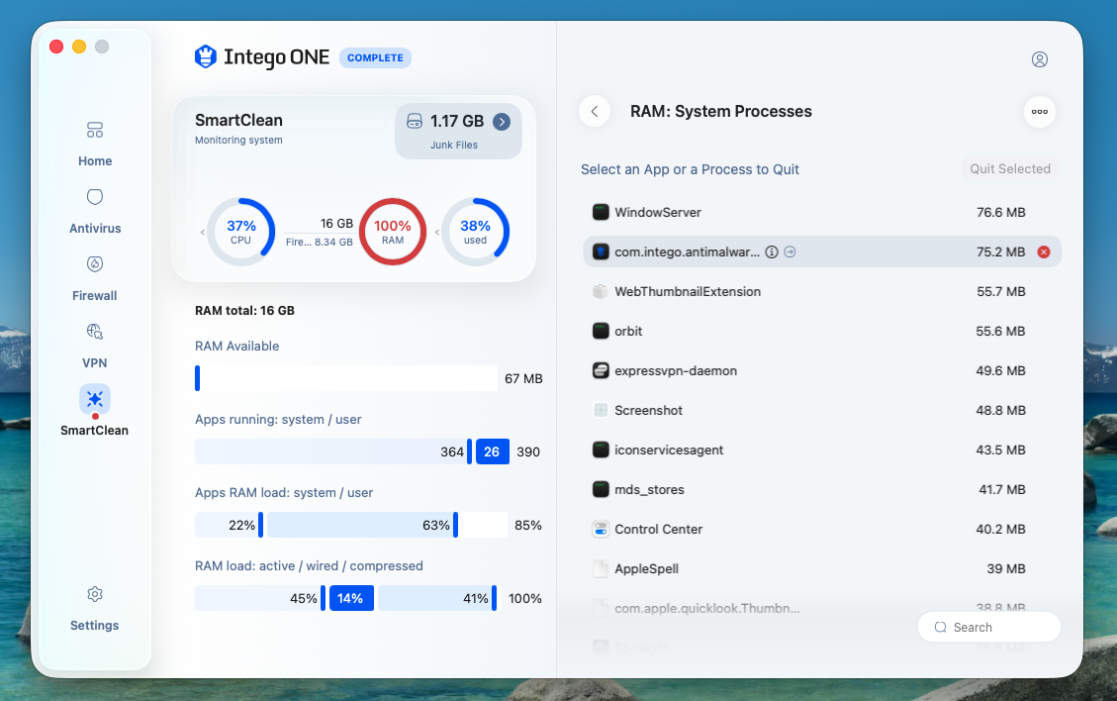
Task: Open the Firewall icon in sidebar
Action: [95, 263]
